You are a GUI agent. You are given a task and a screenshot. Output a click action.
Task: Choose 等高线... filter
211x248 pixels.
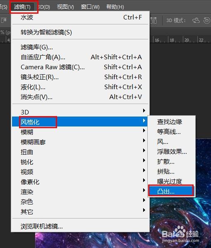[172, 131]
